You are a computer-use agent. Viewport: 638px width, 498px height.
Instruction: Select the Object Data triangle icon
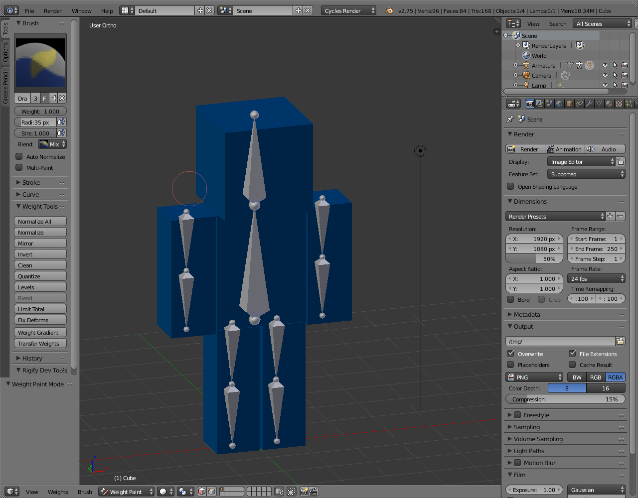point(599,103)
